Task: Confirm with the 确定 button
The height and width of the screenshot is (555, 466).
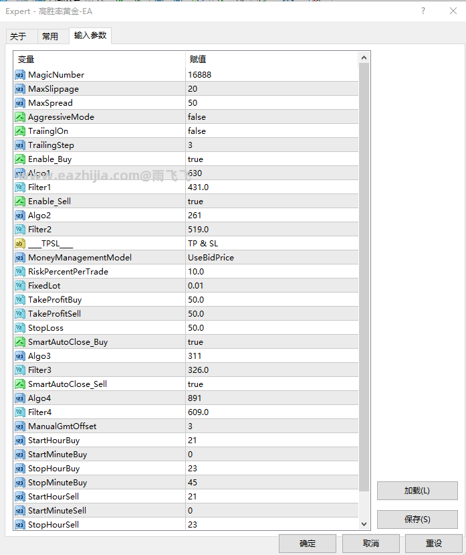Action: point(308,544)
